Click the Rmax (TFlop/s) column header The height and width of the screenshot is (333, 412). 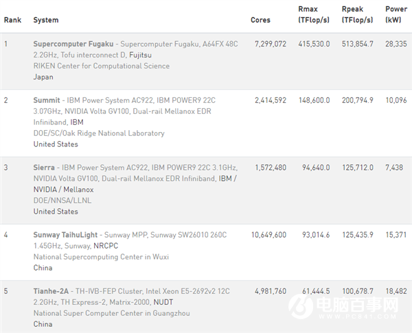click(314, 16)
